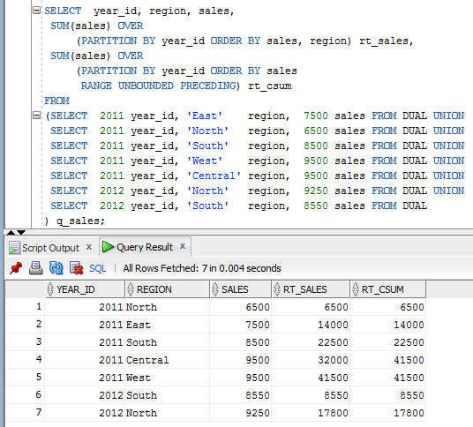The height and width of the screenshot is (427, 473).
Task: Click the 'East' string literal in editor
Action: (x=204, y=116)
